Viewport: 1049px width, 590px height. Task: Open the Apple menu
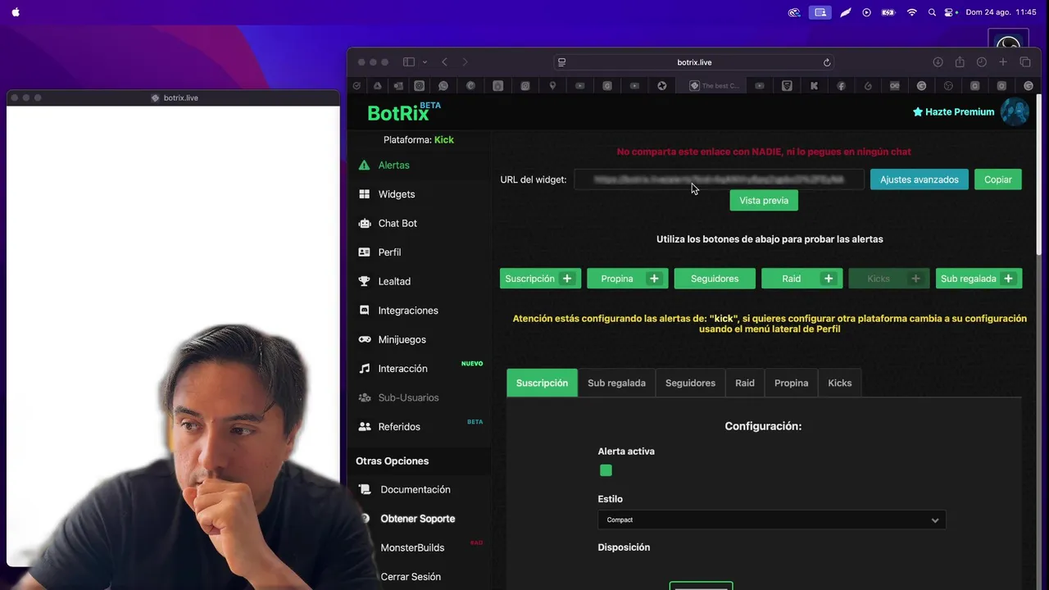click(16, 12)
